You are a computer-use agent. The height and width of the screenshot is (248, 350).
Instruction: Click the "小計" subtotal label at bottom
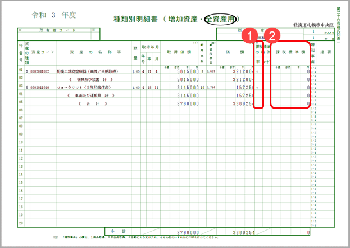point(119,231)
